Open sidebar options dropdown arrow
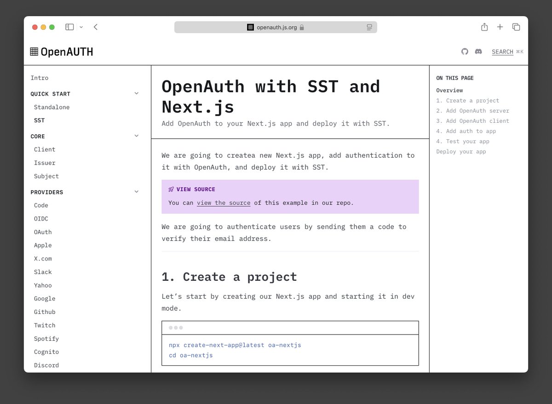Screen dimensions: 552x404 81,27
